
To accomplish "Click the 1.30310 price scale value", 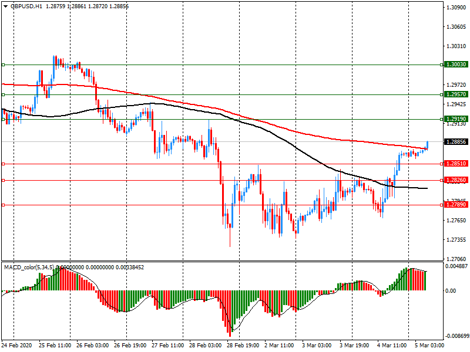I will point(456,46).
